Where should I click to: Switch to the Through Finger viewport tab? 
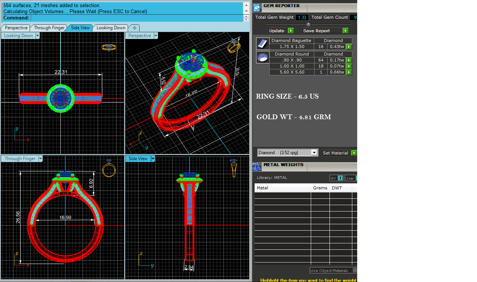point(49,28)
